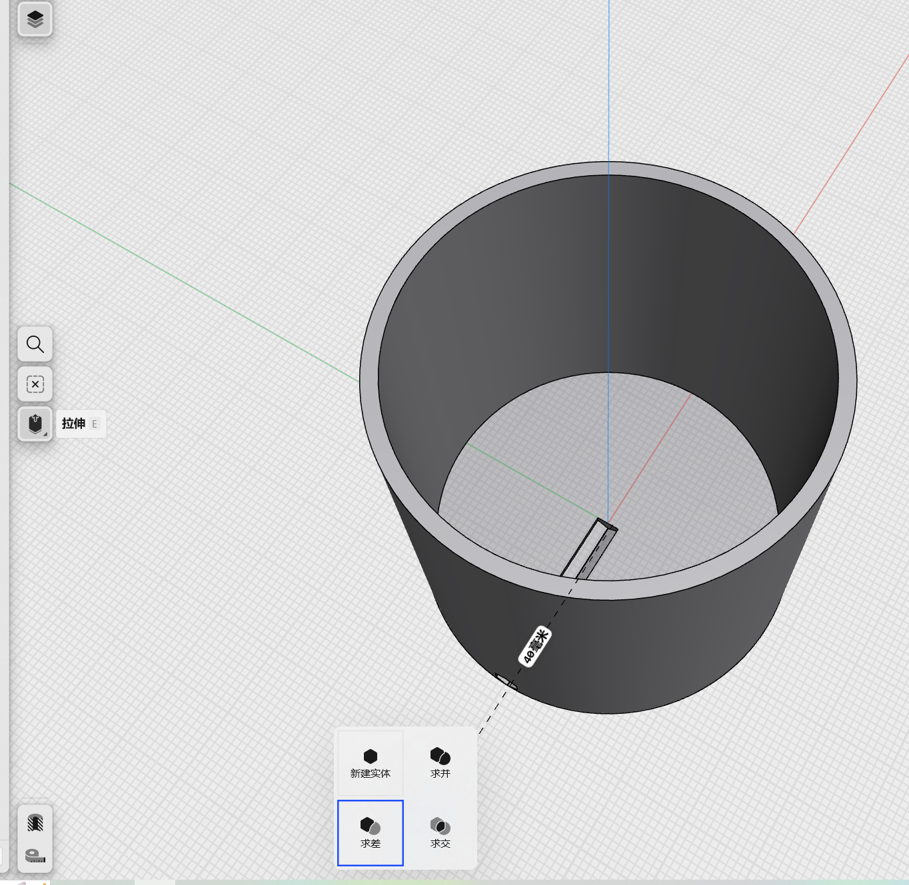The width and height of the screenshot is (909, 885).
Task: Click the clear selection dashed-box icon
Action: coord(35,384)
